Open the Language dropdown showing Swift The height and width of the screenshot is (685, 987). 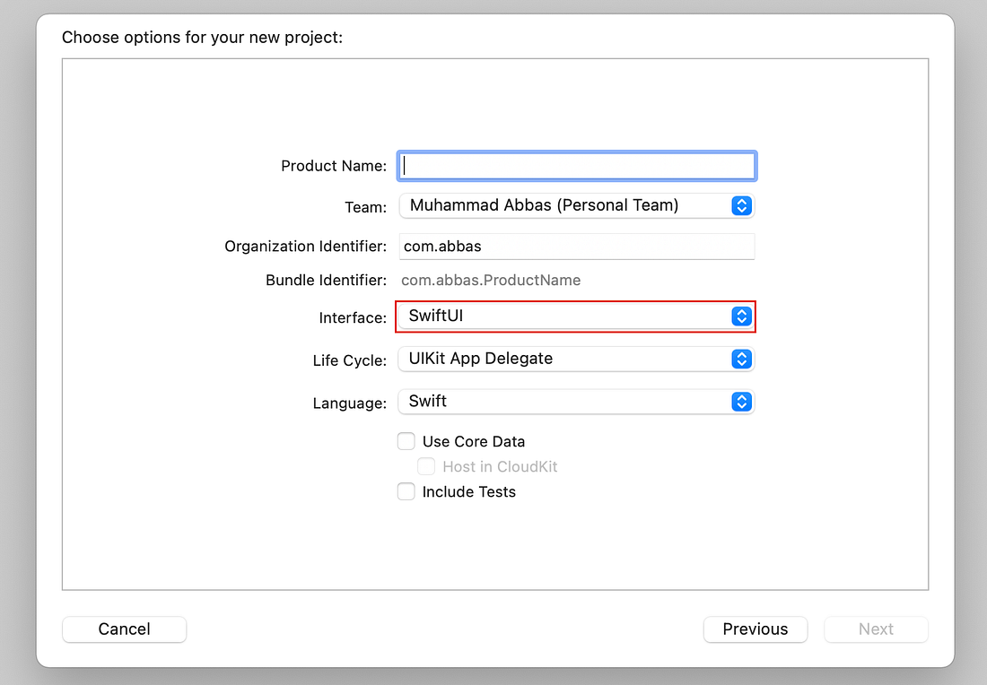point(574,402)
